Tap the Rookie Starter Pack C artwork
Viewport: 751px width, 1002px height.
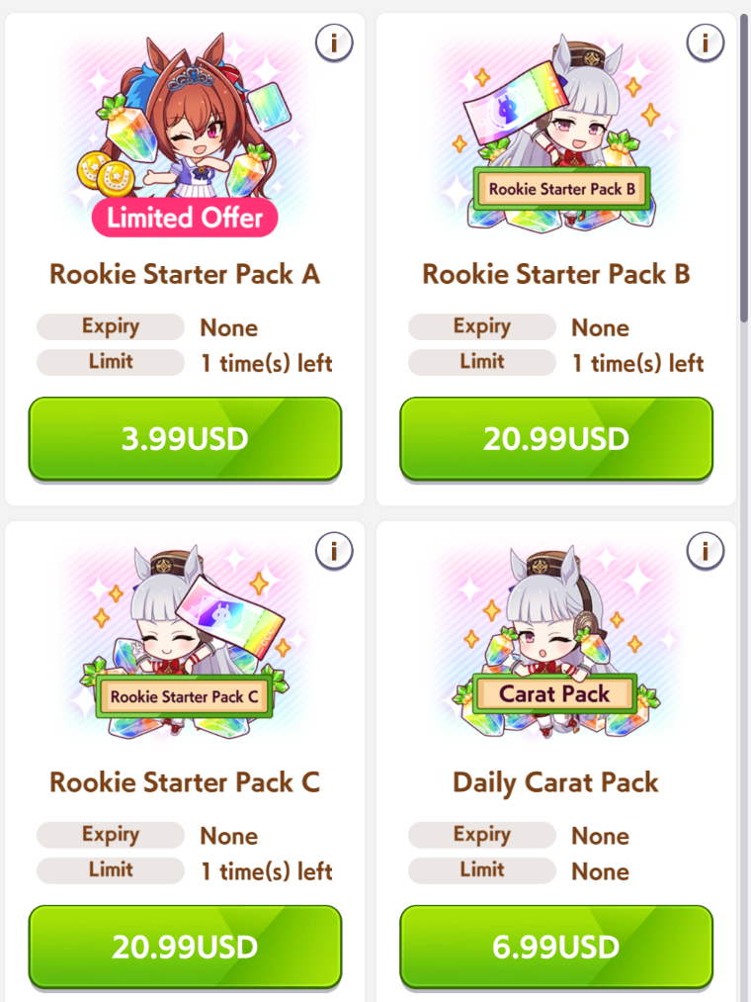click(185, 642)
